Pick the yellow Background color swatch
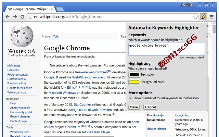This screenshot has width=219, height=137. point(134,82)
